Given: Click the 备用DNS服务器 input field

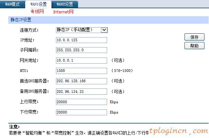Looking at the screenshot, I should [82, 92].
